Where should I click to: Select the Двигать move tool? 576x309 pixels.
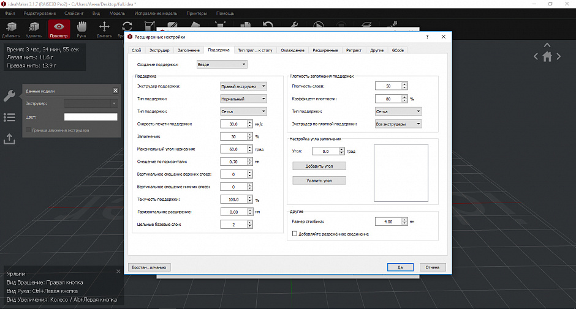coord(104,29)
